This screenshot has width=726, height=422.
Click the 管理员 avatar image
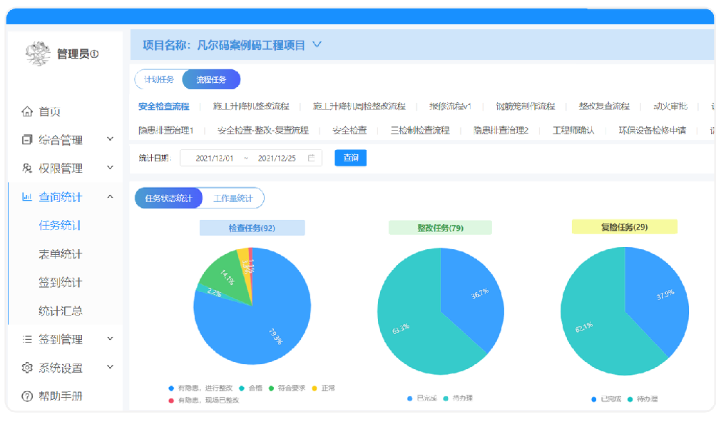[x=38, y=54]
